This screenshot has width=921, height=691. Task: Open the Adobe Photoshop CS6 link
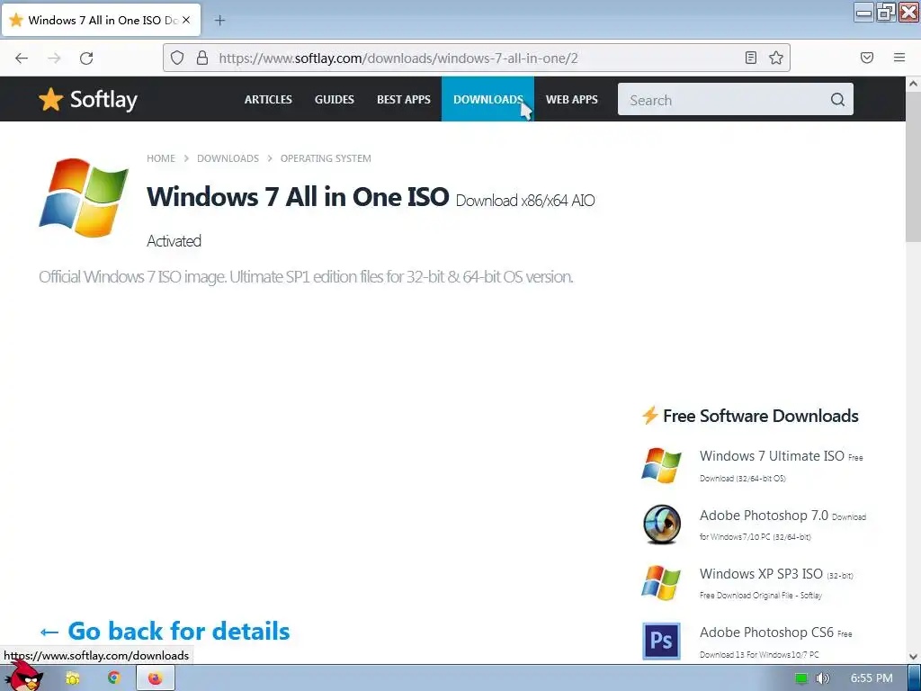(x=766, y=633)
